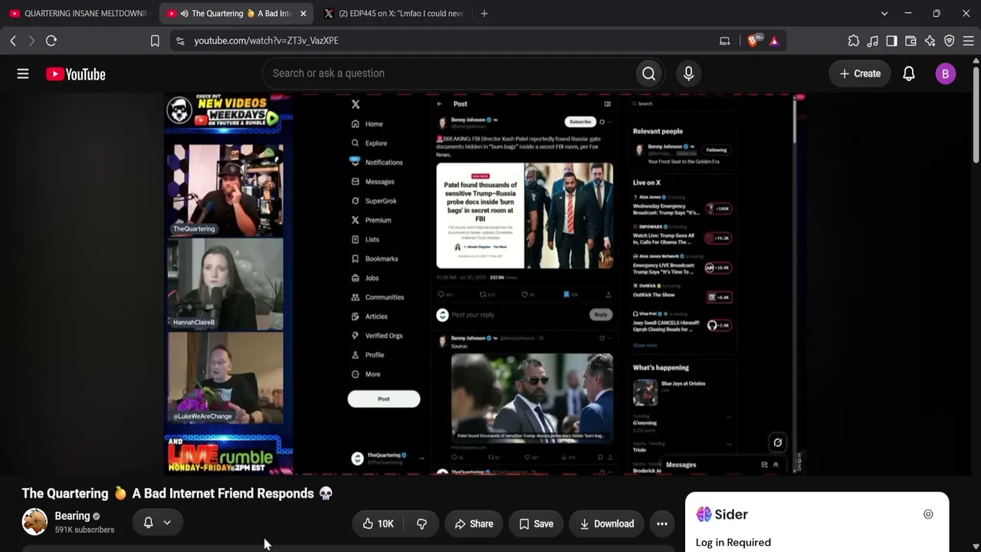The image size is (981, 552).
Task: Open the Bearing channel page
Action: (73, 516)
